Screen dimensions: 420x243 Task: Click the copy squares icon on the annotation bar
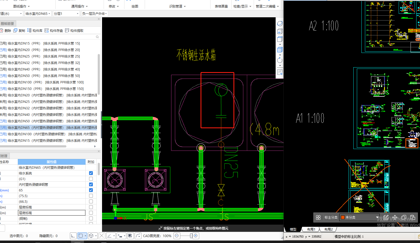pyautogui.click(x=404, y=217)
